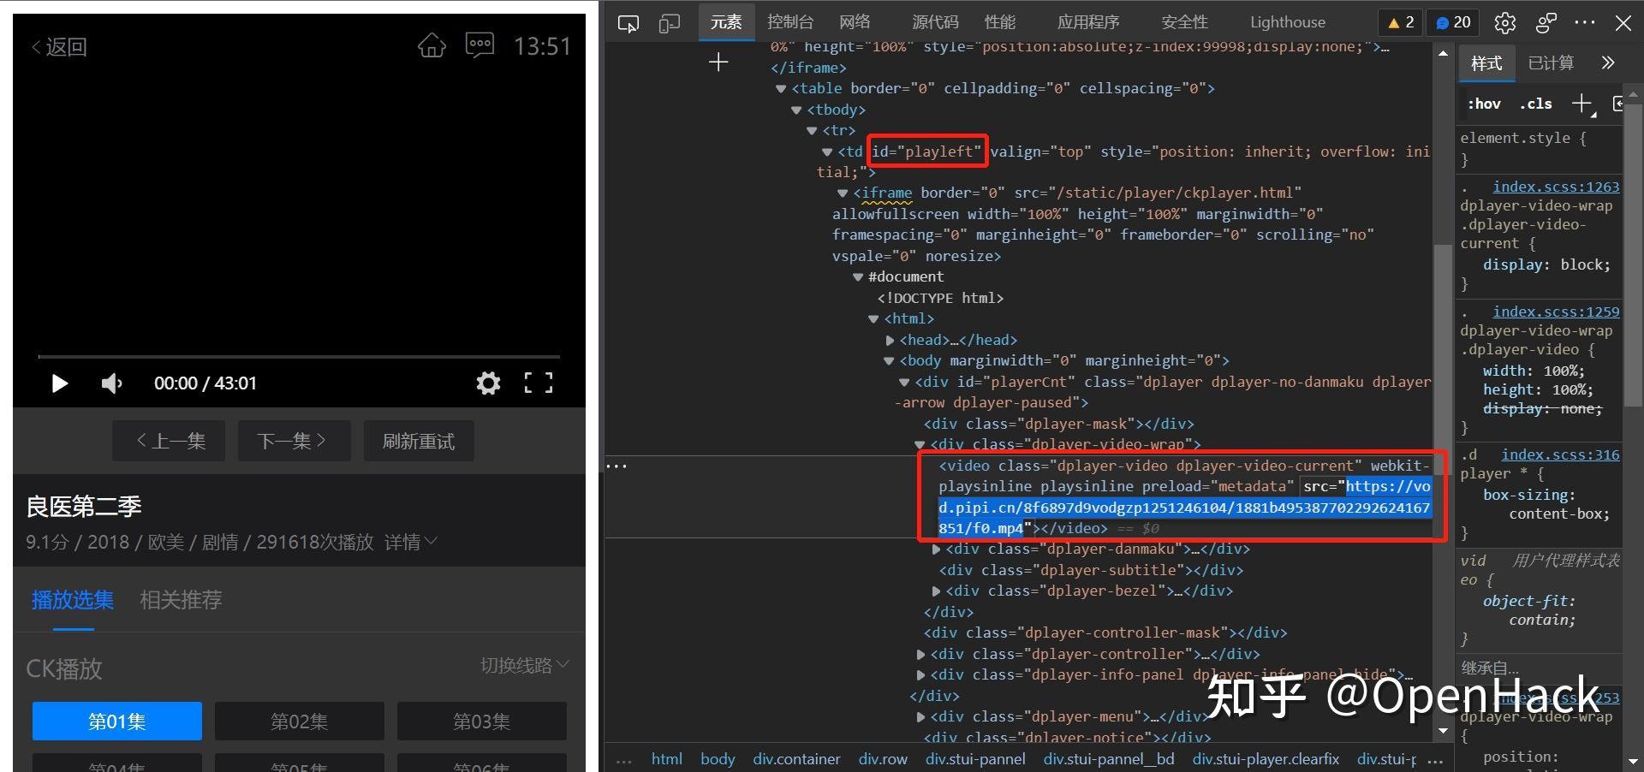
Task: Toggle device emulation mode icon
Action: coord(670,23)
